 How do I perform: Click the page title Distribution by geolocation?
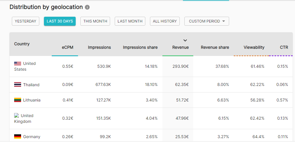pos(46,7)
